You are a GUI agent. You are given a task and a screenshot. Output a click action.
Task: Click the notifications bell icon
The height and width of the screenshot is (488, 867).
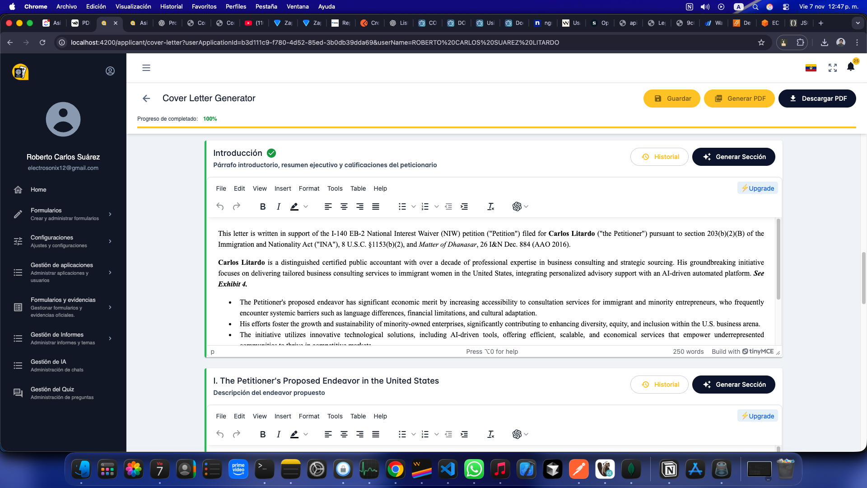851,67
